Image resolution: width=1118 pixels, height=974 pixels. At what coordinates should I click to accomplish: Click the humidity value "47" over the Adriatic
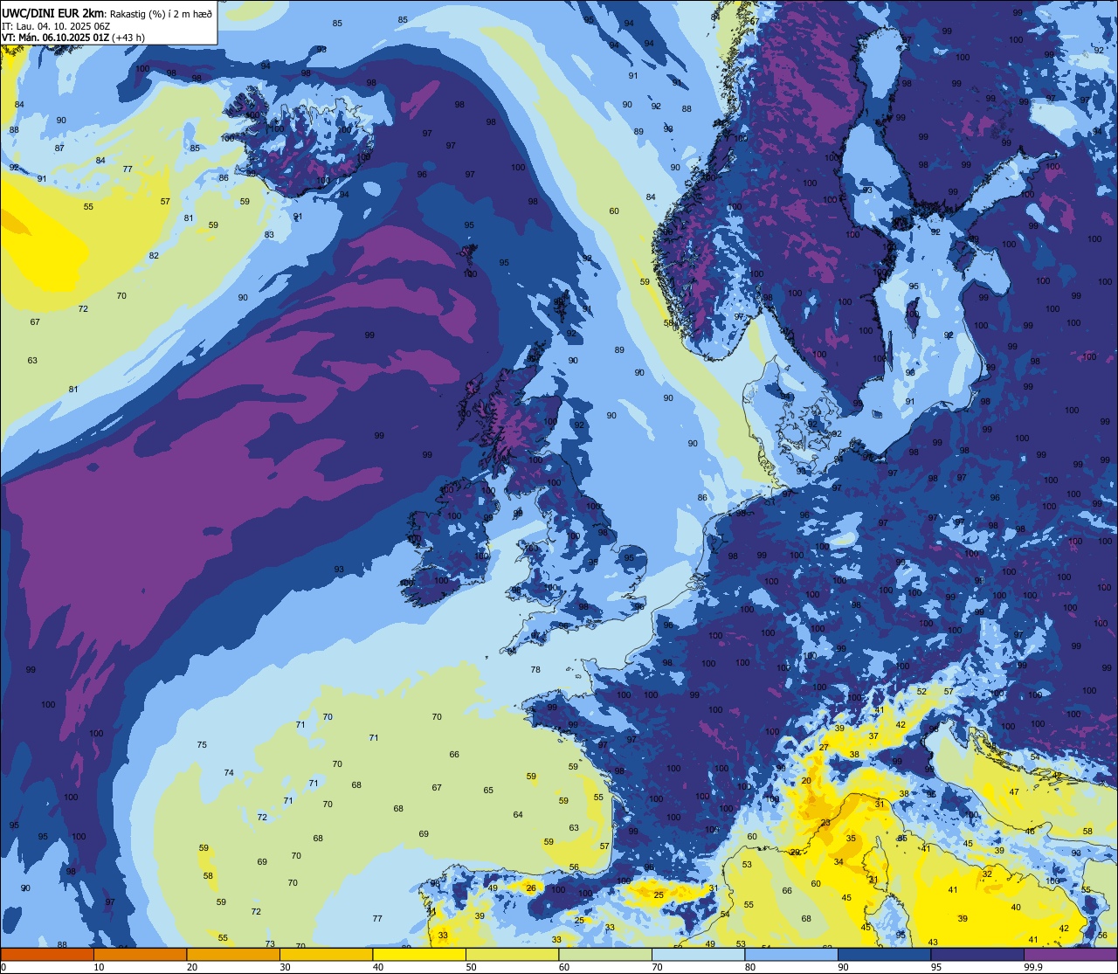click(1014, 791)
